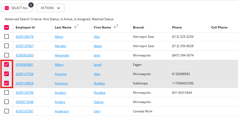Check the Albon row checkbox

coord(7,37)
